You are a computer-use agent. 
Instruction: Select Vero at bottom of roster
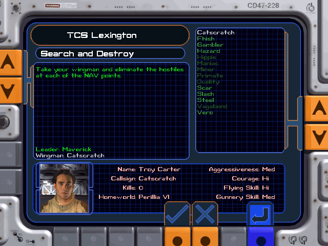click(205, 113)
